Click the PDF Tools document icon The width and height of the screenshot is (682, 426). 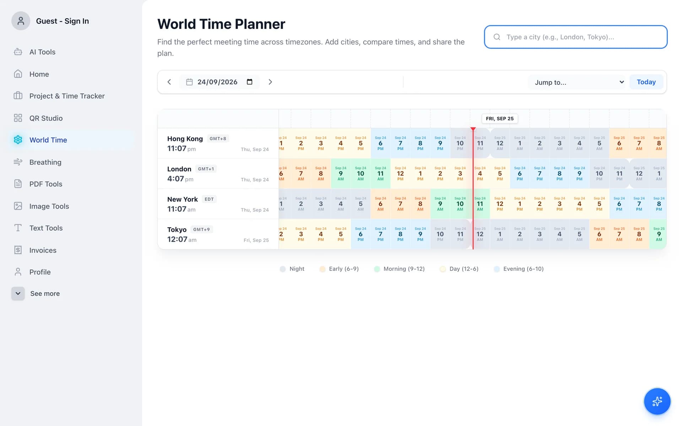point(18,184)
